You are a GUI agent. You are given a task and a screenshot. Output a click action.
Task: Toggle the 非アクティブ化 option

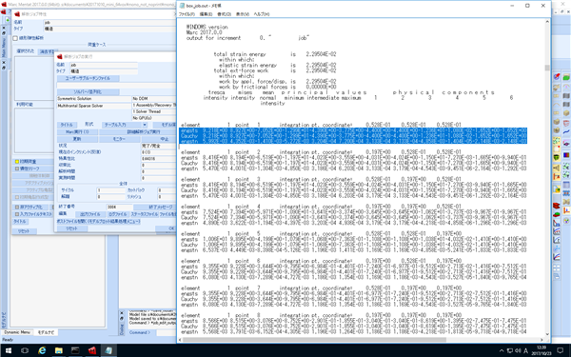pos(17,207)
